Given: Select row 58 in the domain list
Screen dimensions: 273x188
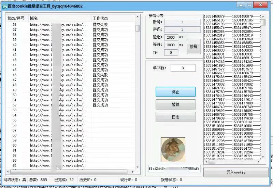Looking at the screenshot, I should click(x=70, y=135).
